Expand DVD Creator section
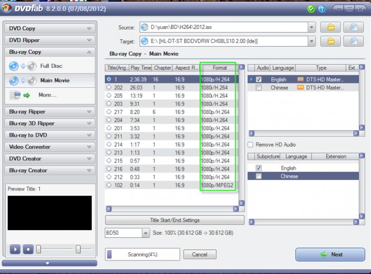The image size is (371, 274). (50, 159)
